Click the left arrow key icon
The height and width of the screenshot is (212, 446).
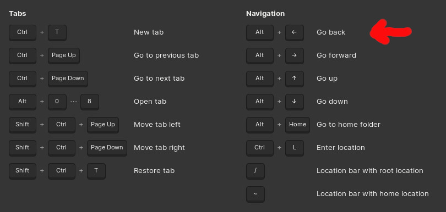(x=295, y=32)
